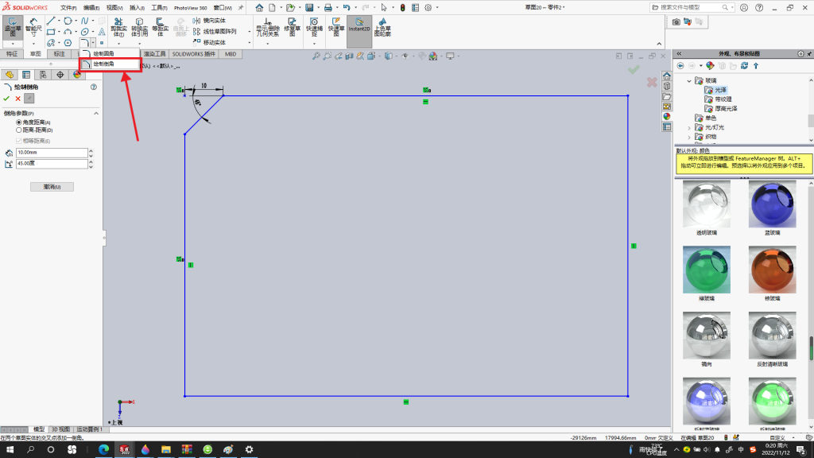The height and width of the screenshot is (458, 814).
Task: Select the 剪裁实体 trim entities tool
Action: coord(118,27)
